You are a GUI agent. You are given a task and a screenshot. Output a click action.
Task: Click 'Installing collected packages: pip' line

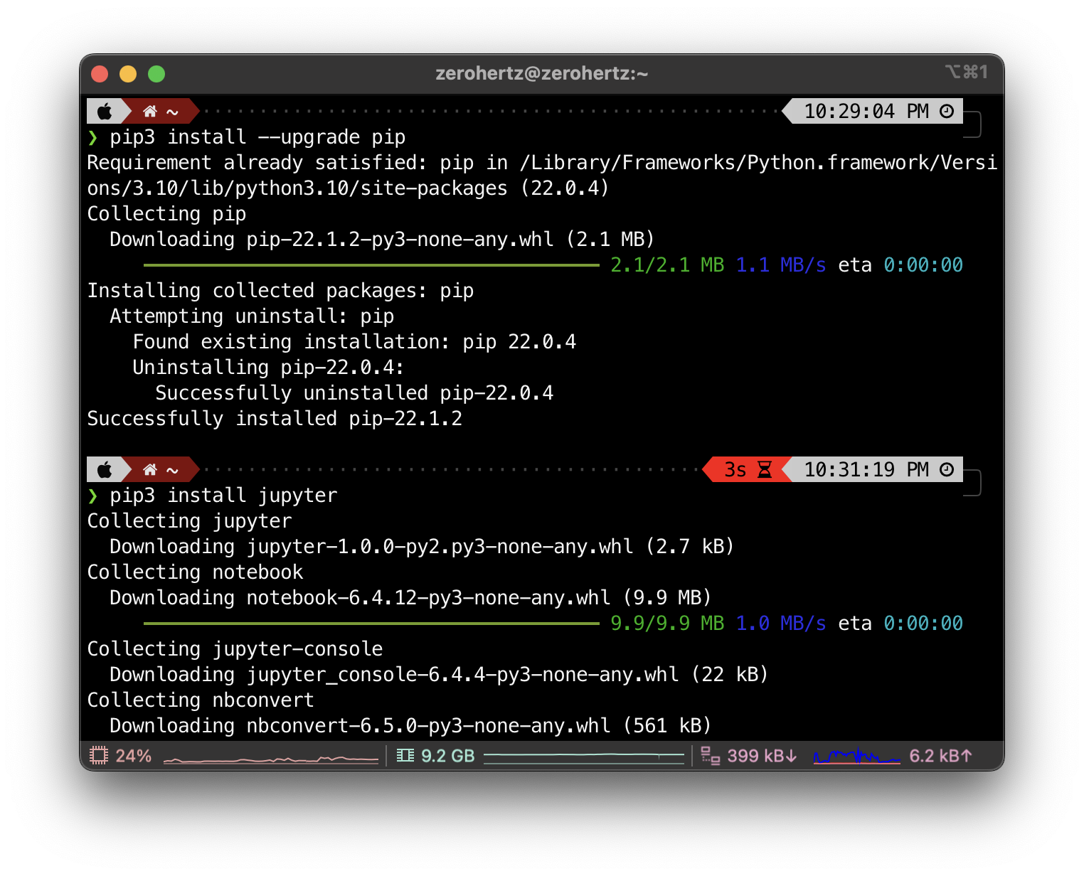pyautogui.click(x=280, y=290)
